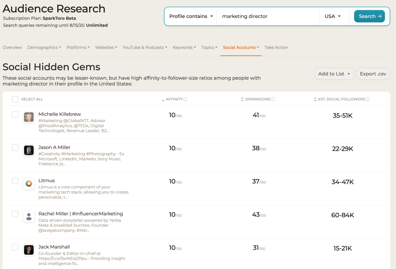This screenshot has height=269, width=396.
Task: Expand the Demographics menu
Action: click(x=44, y=48)
